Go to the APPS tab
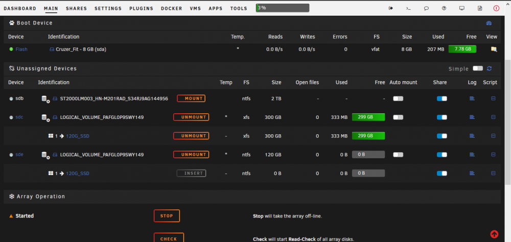Image resolution: width=511 pixels, height=242 pixels. (x=216, y=9)
